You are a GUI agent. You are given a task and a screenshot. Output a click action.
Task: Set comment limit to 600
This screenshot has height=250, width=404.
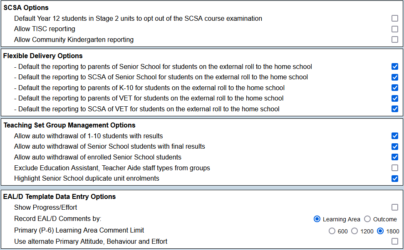click(x=332, y=231)
